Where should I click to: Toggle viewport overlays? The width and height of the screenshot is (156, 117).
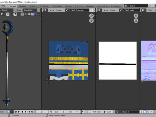coord(15,14)
